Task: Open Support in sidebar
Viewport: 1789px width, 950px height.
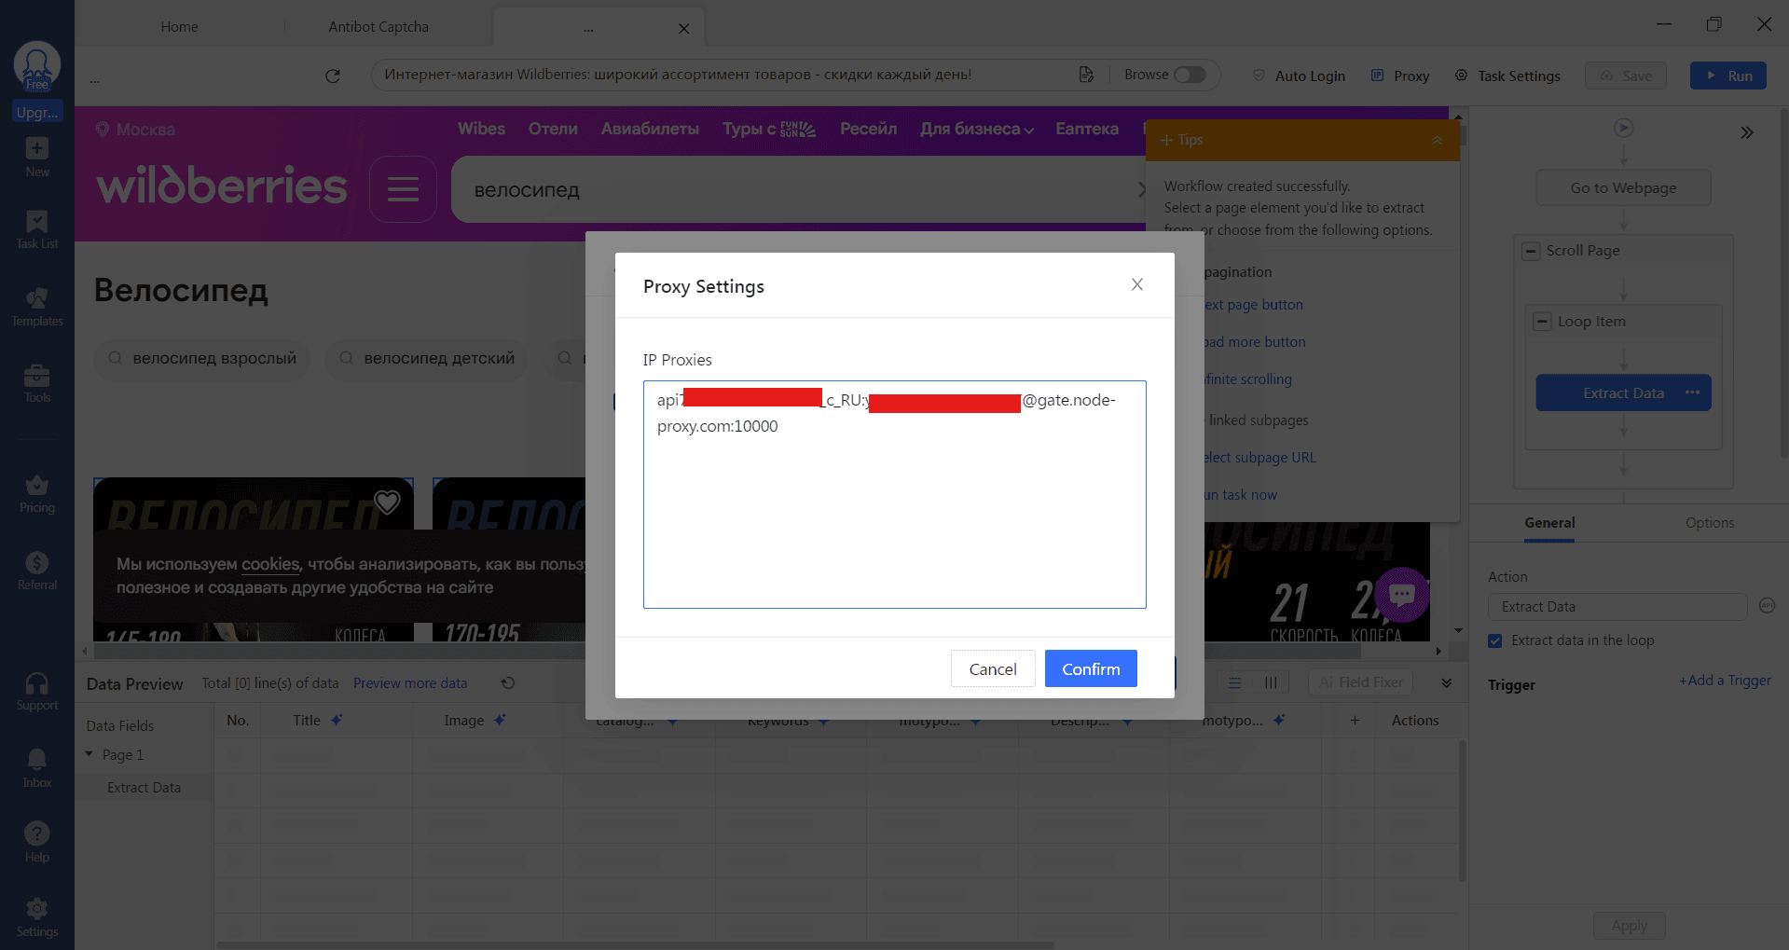Action: [x=37, y=692]
